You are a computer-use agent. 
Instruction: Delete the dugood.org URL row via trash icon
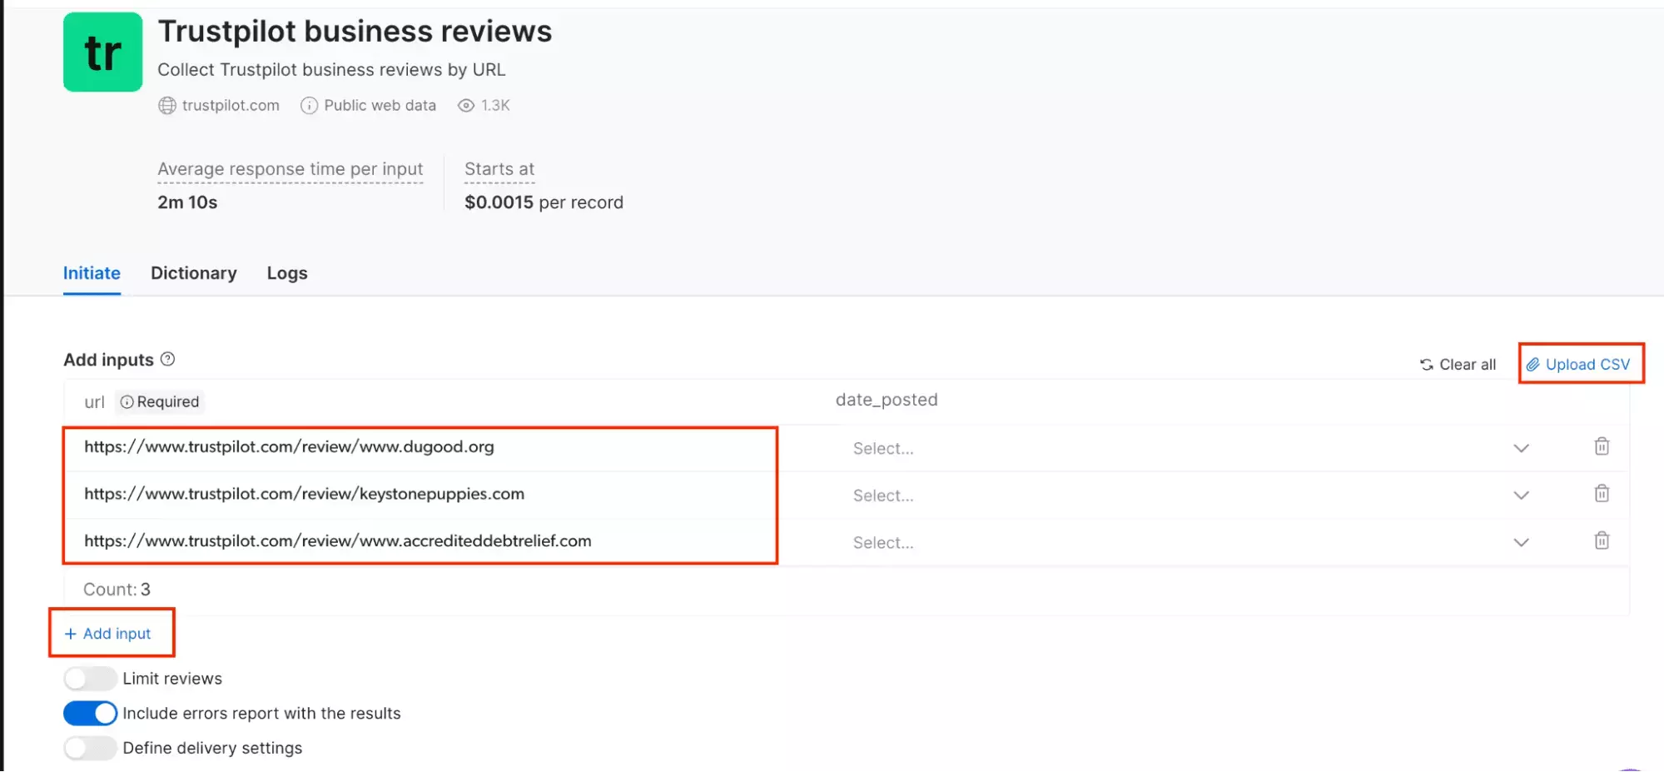pyautogui.click(x=1602, y=447)
